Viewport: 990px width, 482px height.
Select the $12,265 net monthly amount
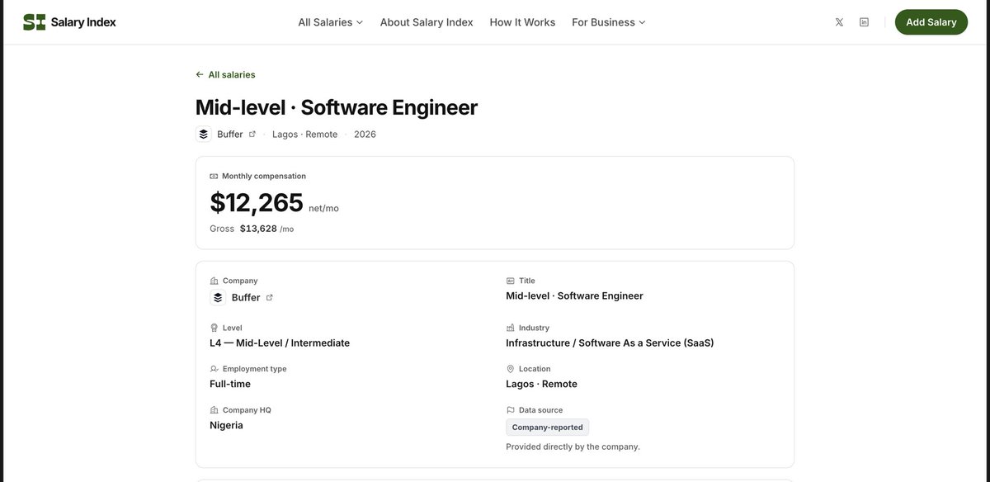pos(257,202)
